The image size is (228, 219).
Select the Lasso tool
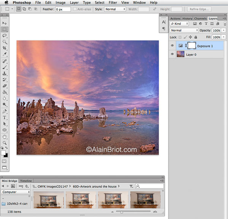[5, 35]
